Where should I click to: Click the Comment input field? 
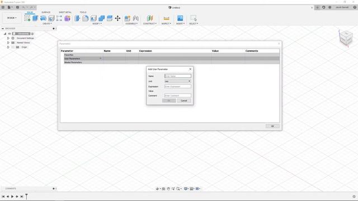[x=178, y=95]
